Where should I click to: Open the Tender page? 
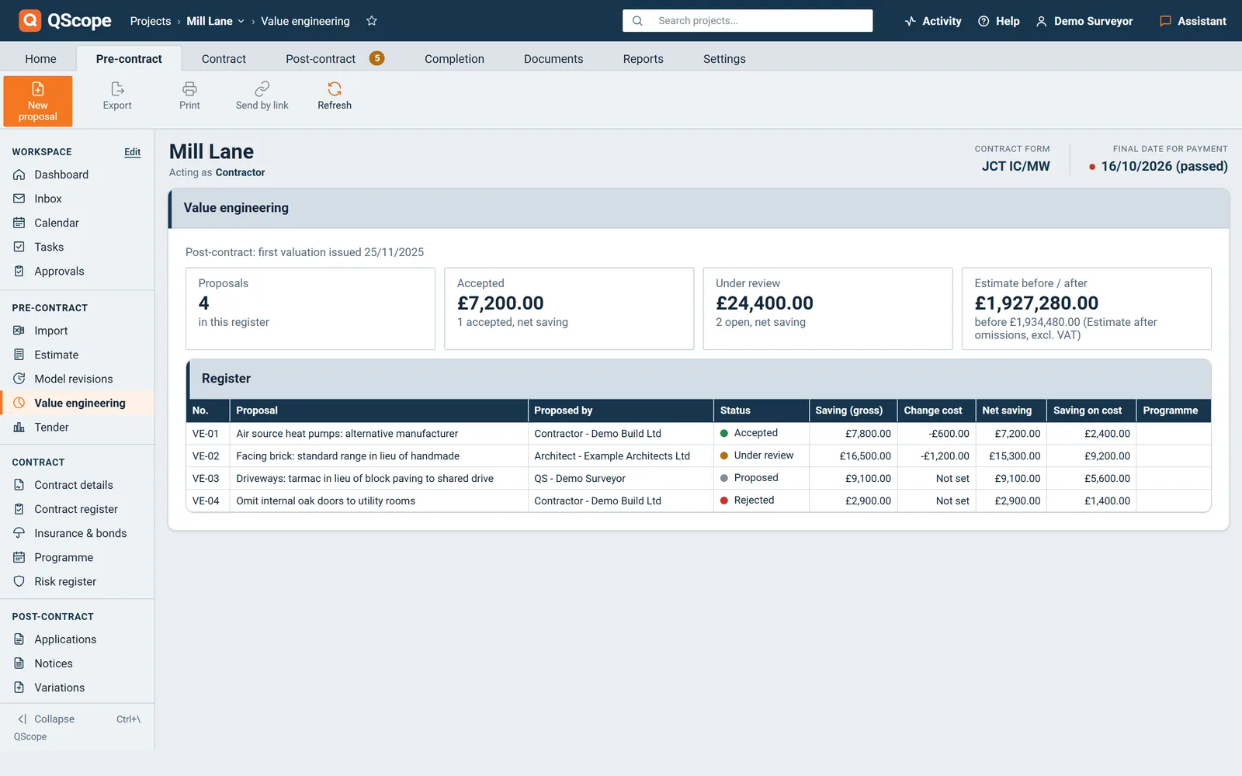pos(77,427)
